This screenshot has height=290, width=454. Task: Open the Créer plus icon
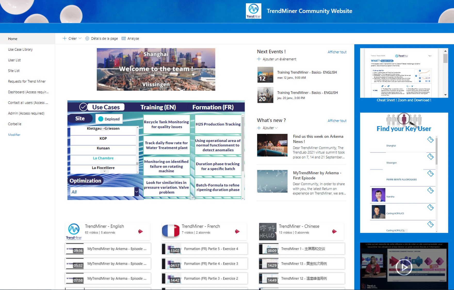pos(64,38)
